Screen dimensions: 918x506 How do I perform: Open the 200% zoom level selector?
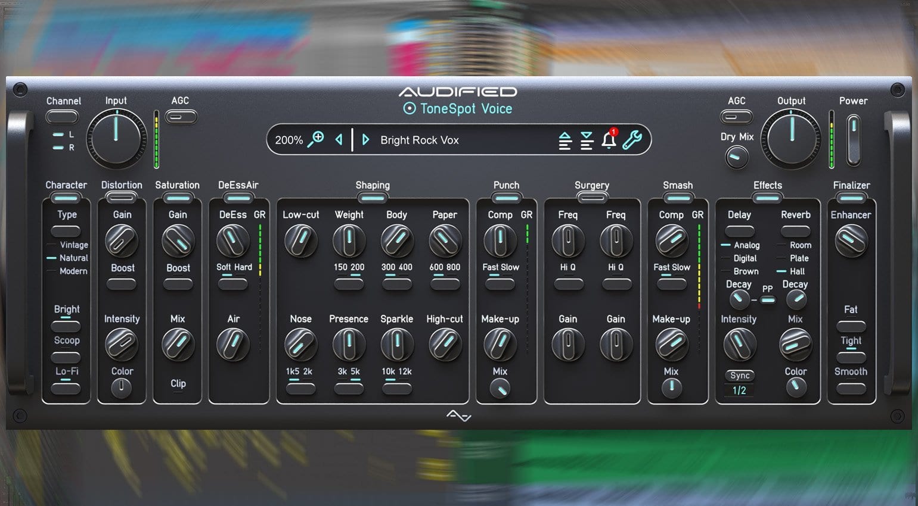tap(289, 139)
